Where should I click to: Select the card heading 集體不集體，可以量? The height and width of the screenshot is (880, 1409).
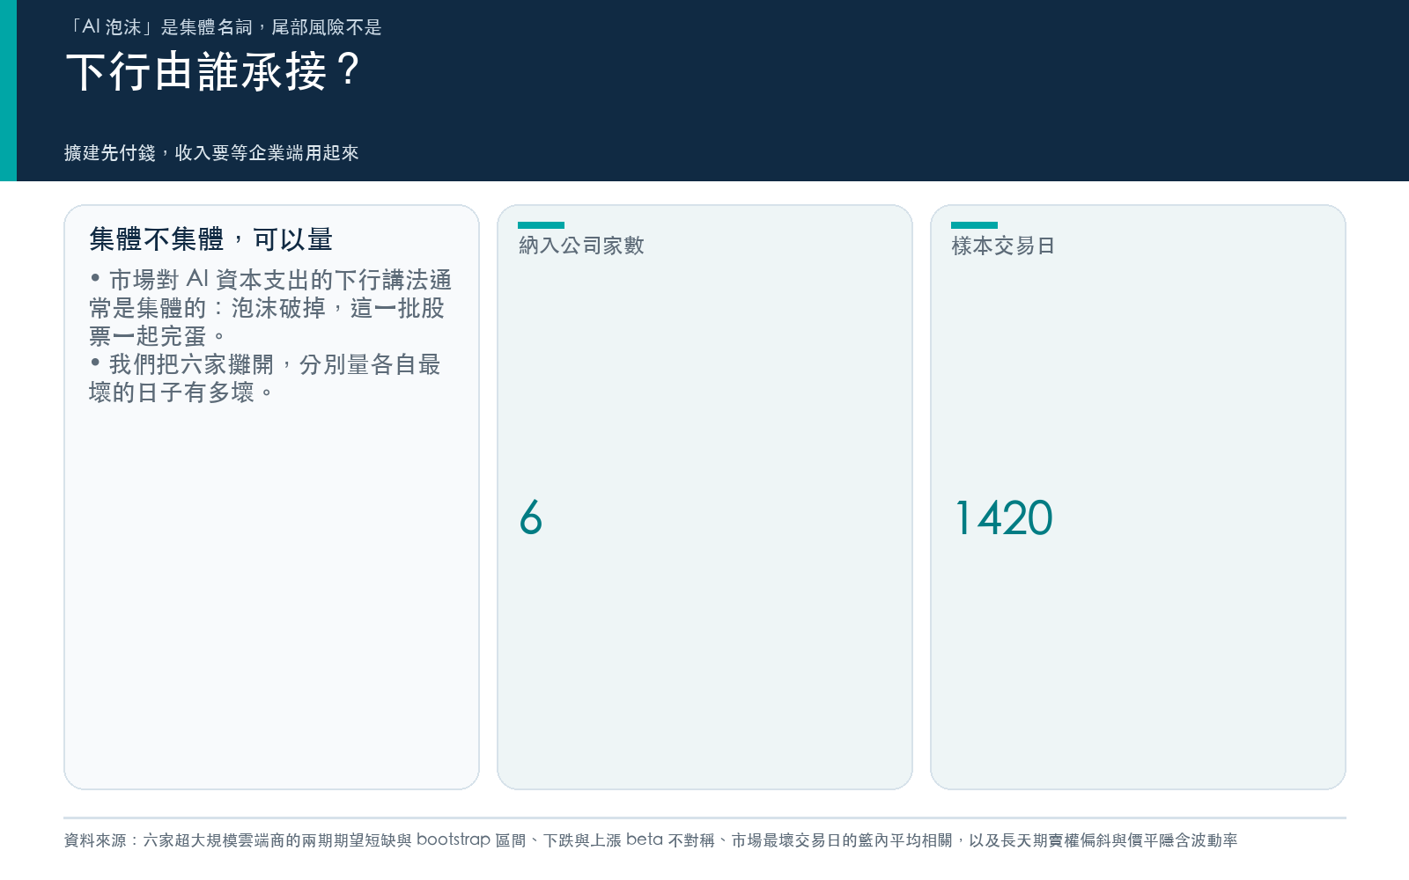(x=210, y=239)
